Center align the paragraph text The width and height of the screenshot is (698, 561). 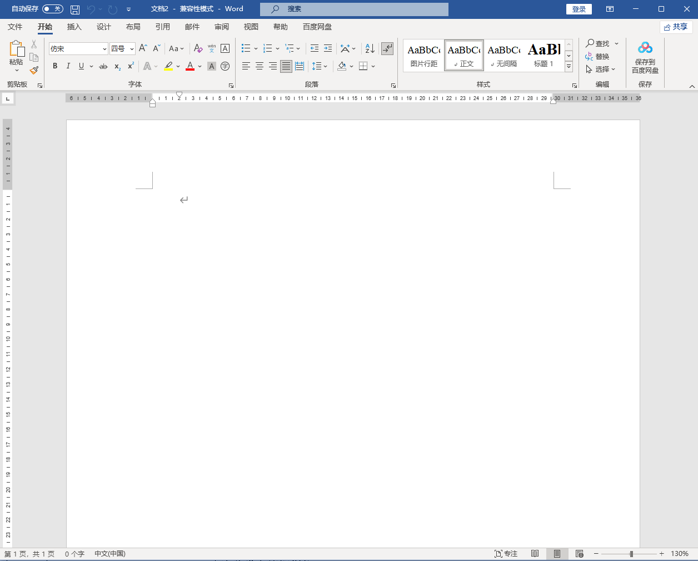click(x=260, y=66)
